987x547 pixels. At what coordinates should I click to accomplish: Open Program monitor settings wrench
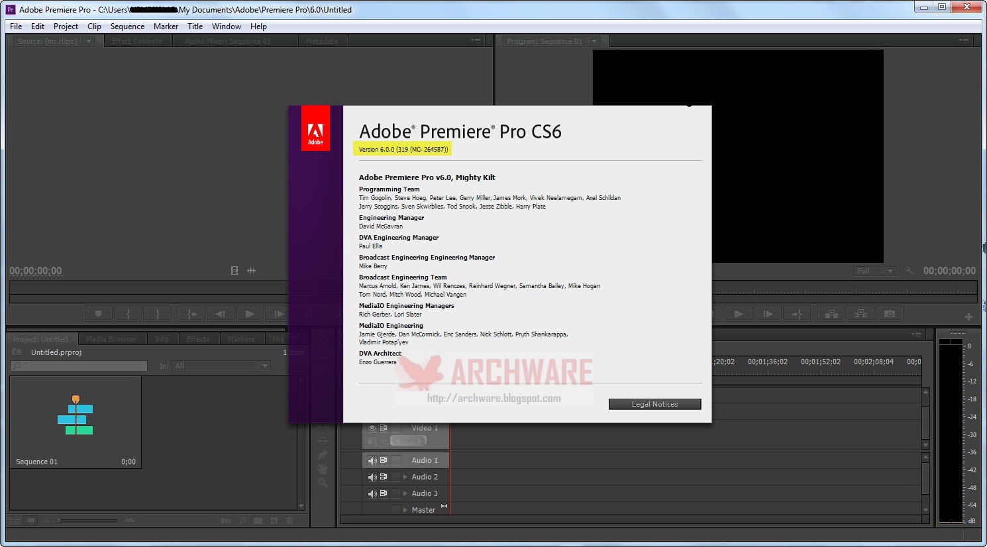click(909, 271)
